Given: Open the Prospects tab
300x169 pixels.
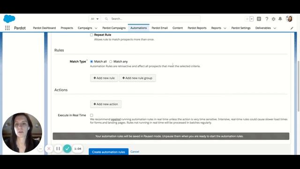Looking at the screenshot, I should (67, 28).
